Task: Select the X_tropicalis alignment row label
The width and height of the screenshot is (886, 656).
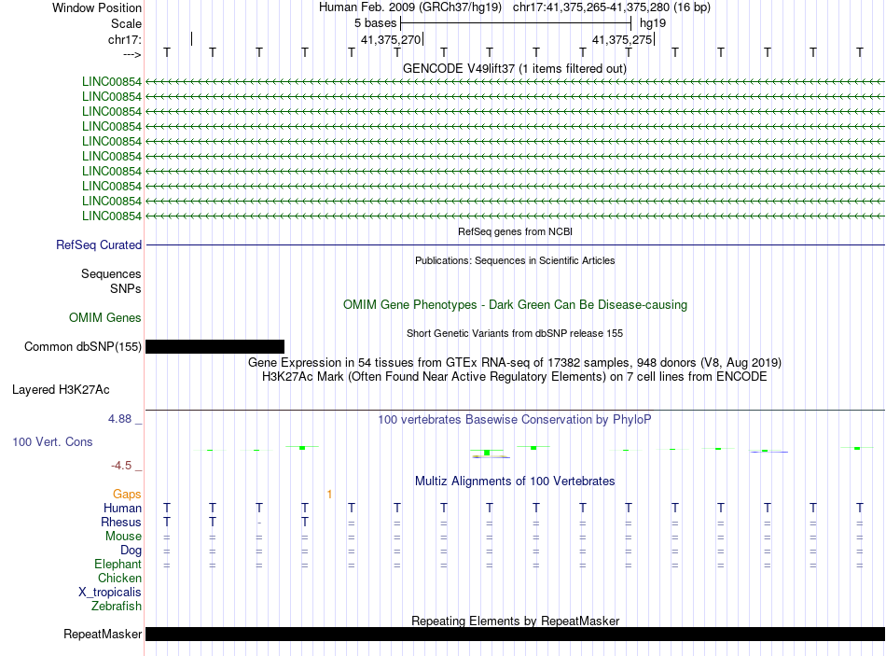Action: click(x=110, y=593)
